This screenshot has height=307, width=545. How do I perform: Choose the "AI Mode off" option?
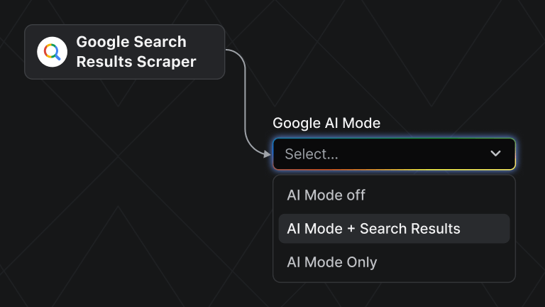pos(326,195)
